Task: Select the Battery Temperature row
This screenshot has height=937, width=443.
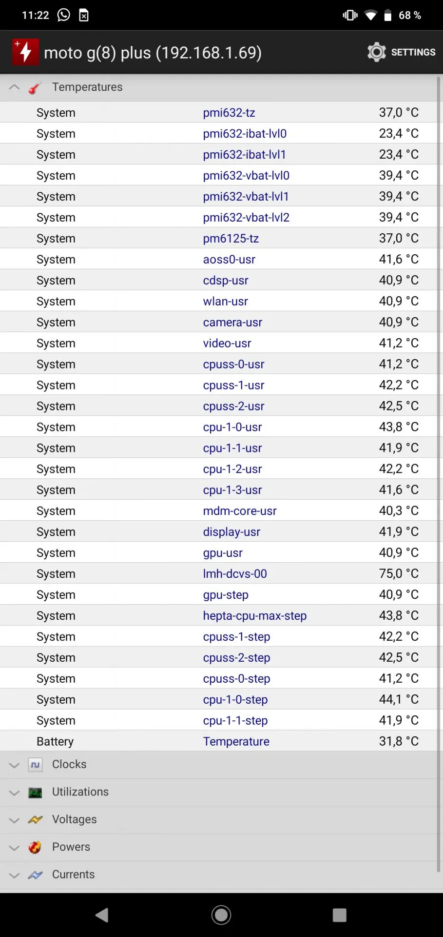Action: click(218, 741)
